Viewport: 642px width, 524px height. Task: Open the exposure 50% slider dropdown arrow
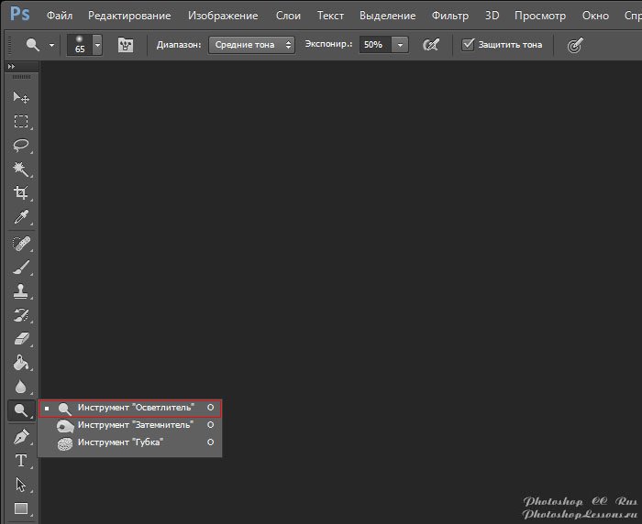click(x=401, y=44)
